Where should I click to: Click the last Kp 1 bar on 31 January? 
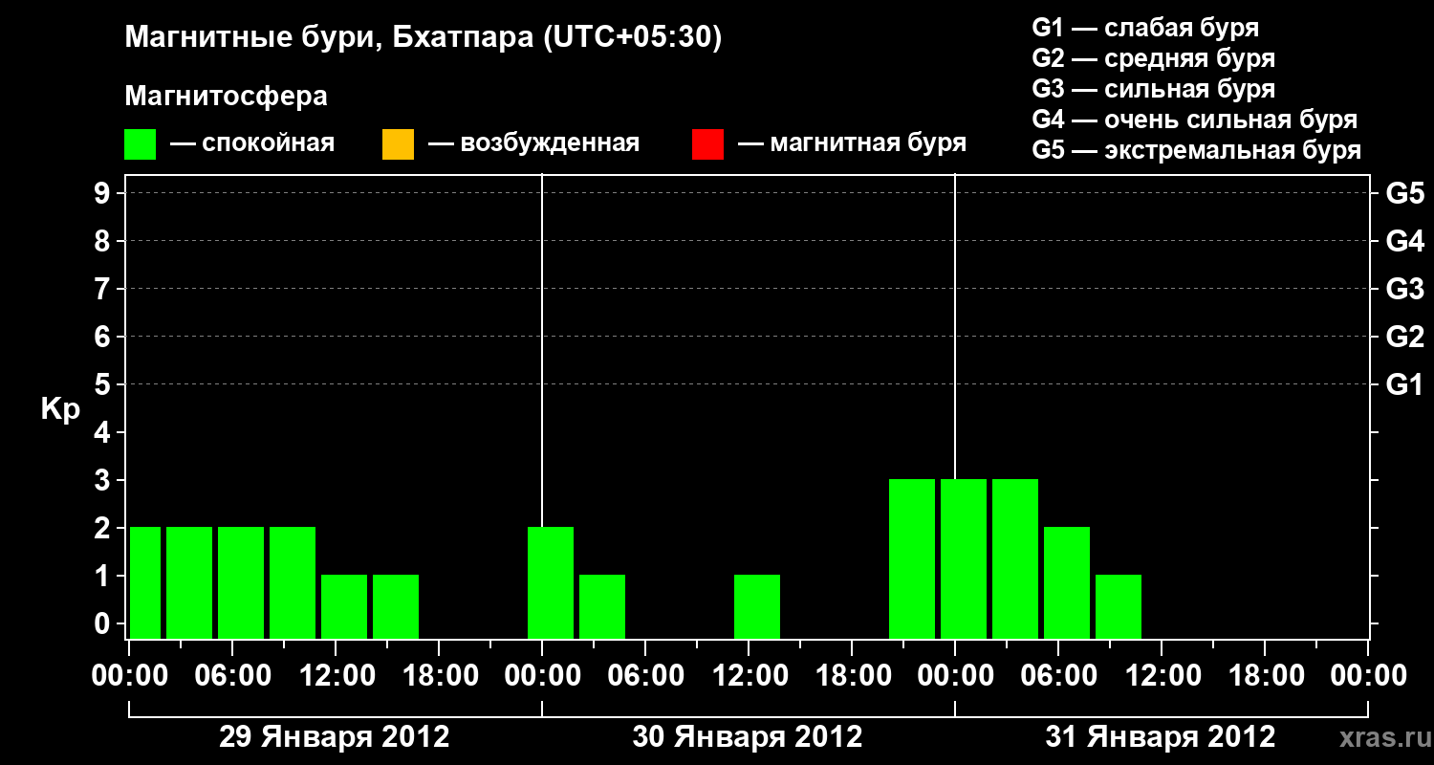click(1119, 606)
